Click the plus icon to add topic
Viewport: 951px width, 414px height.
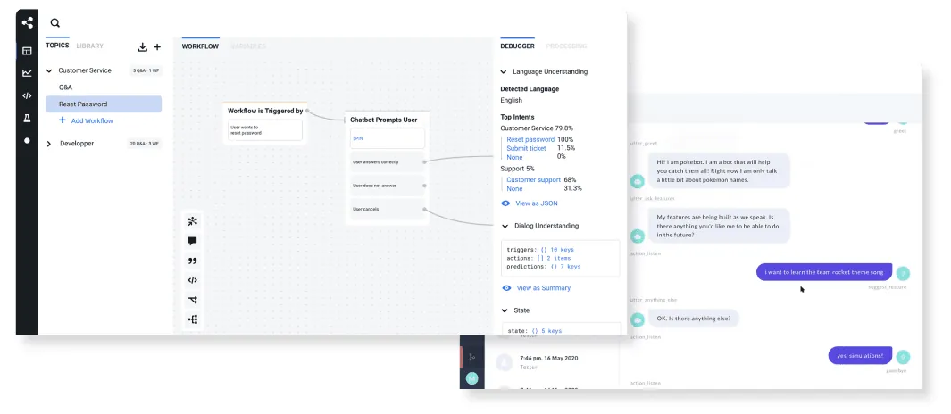157,46
